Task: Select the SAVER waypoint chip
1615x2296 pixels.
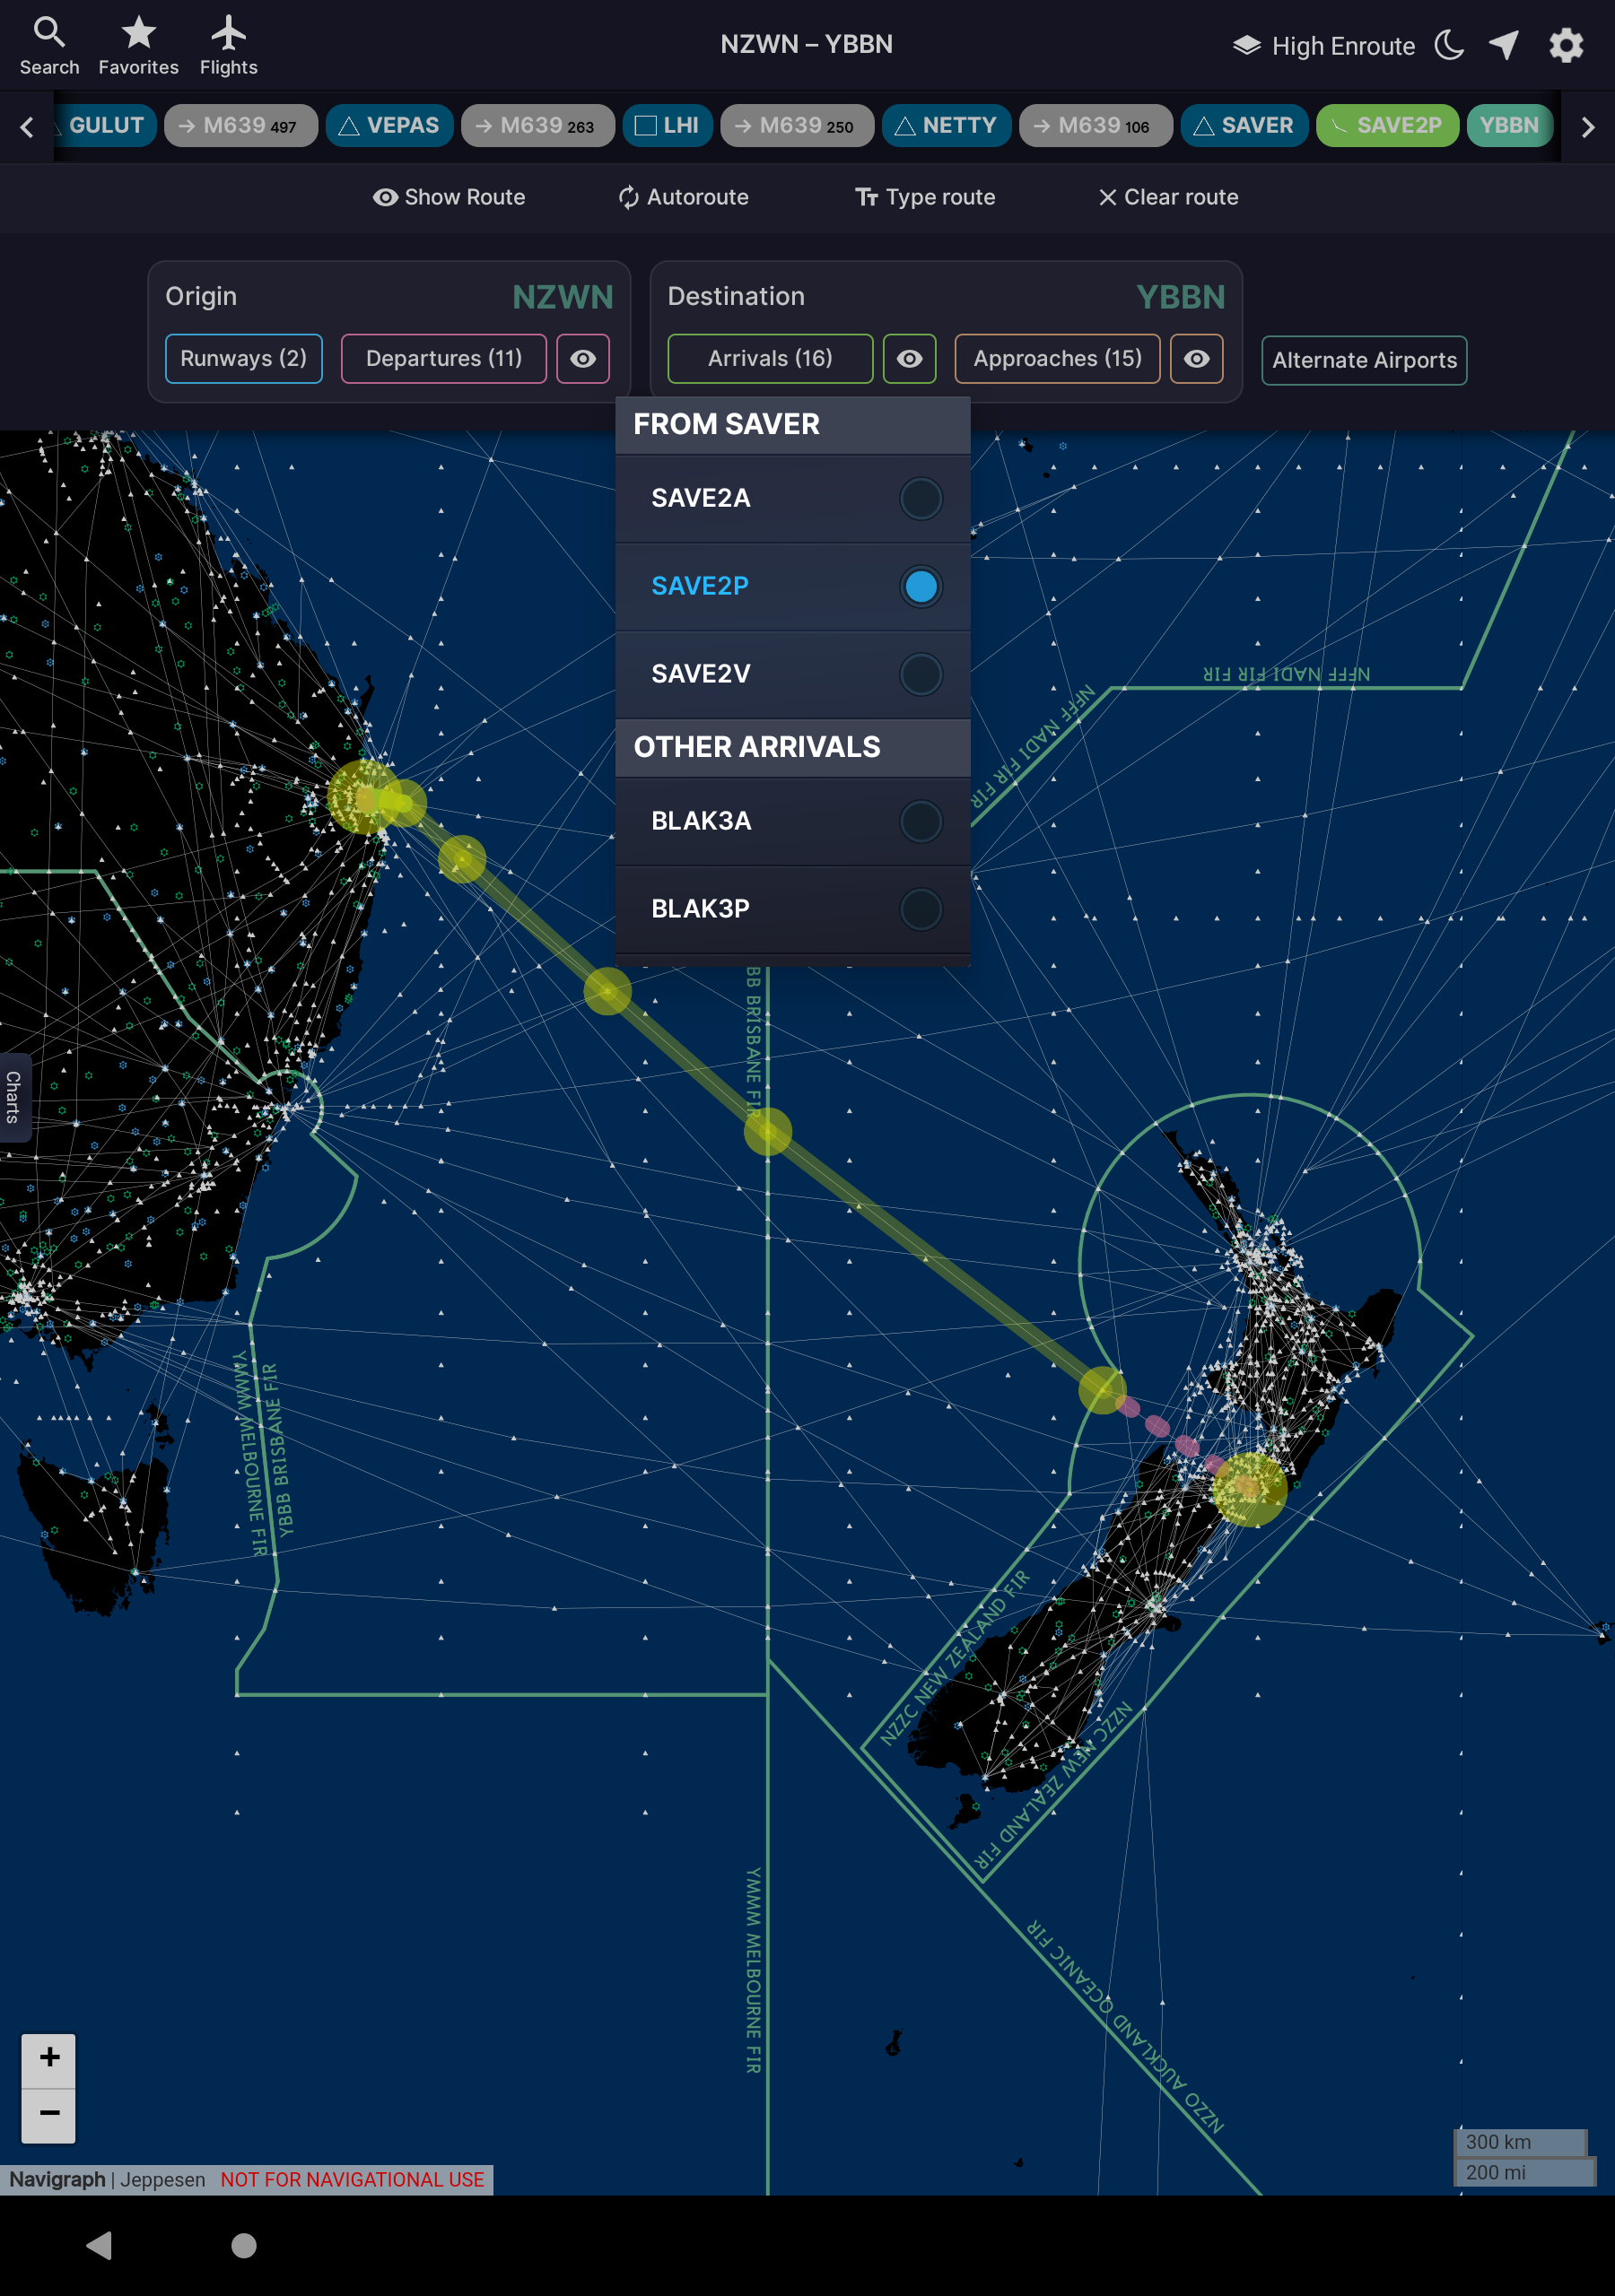Action: pos(1244,126)
